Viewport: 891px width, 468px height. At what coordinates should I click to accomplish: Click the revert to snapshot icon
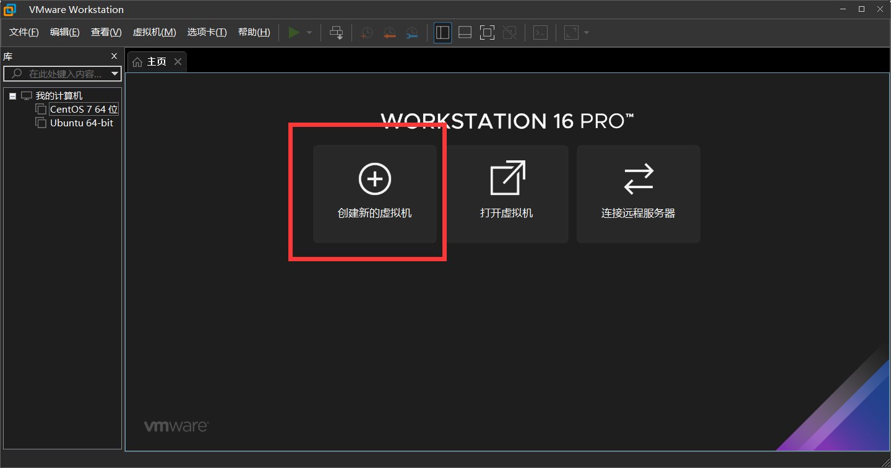coord(389,32)
